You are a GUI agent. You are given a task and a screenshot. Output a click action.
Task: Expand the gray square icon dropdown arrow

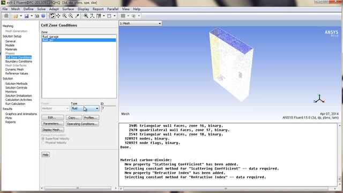(x=128, y=16)
